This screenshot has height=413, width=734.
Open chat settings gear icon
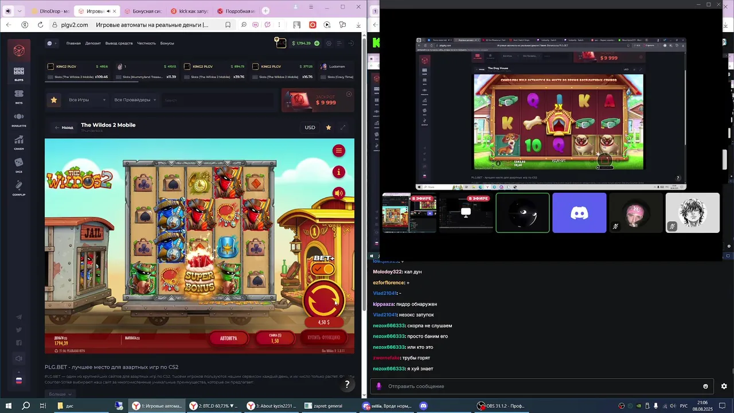coord(724,386)
